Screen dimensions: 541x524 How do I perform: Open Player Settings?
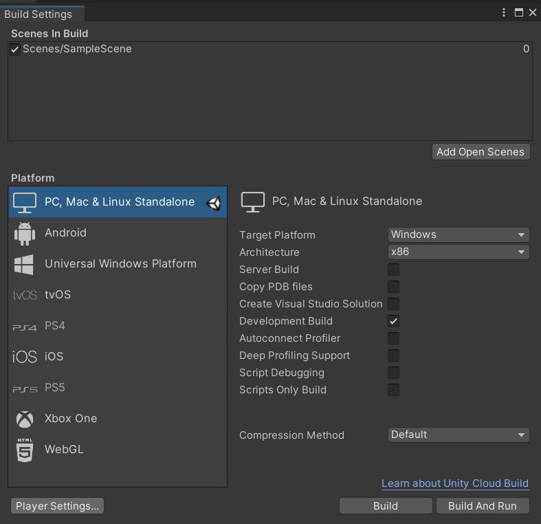point(57,506)
